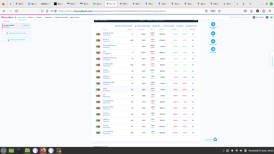Click the buy/sell toggle for SOLUTIONS 30 SE

(x=98, y=133)
